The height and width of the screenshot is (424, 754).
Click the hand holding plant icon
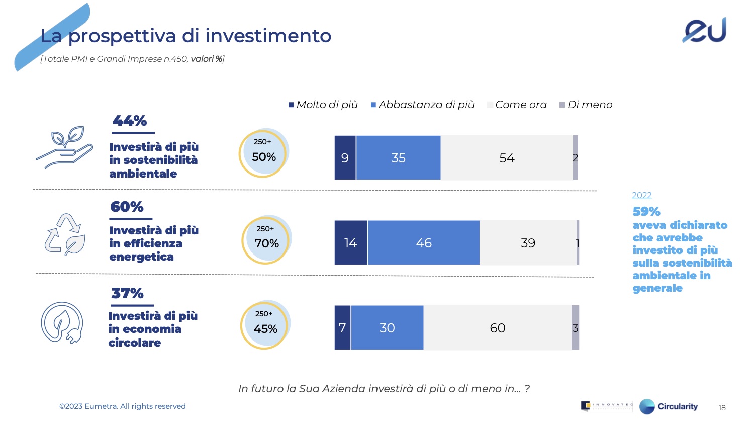64,147
